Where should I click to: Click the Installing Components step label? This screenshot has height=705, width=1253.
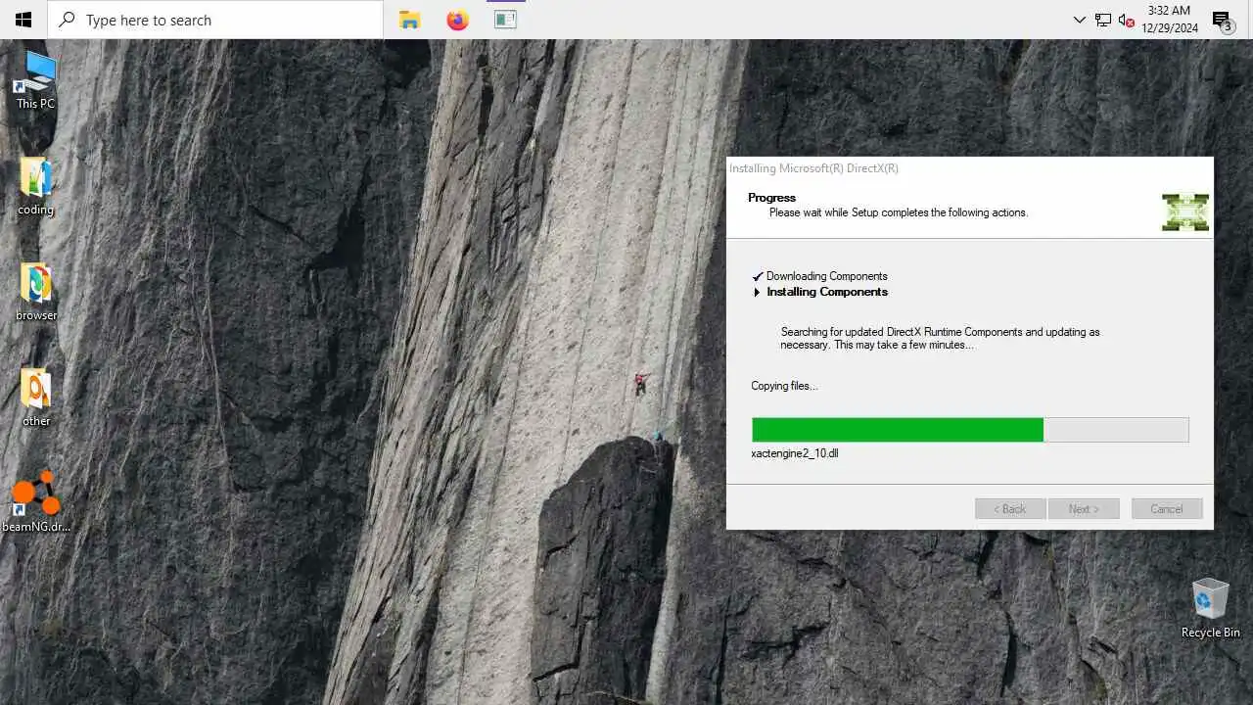coord(827,292)
